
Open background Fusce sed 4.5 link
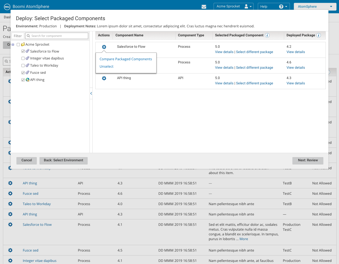pos(30,250)
